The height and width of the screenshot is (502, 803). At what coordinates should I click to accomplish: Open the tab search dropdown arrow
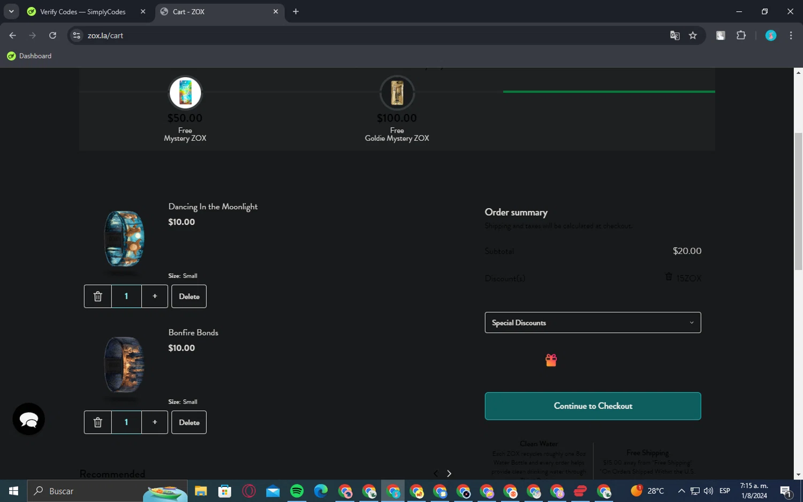[x=11, y=12]
